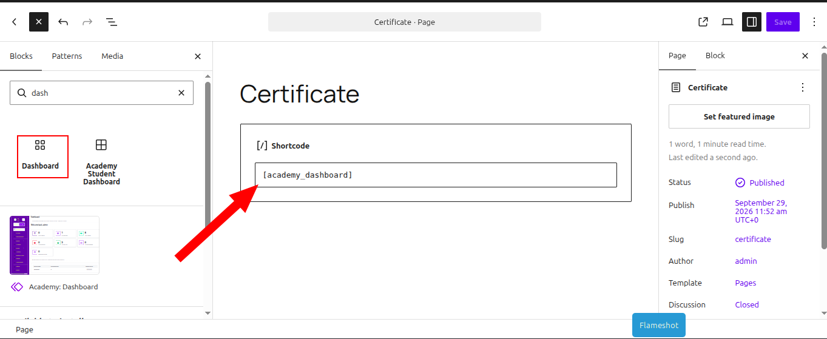
Task: Click the Flameshot notification button
Action: pyautogui.click(x=659, y=325)
